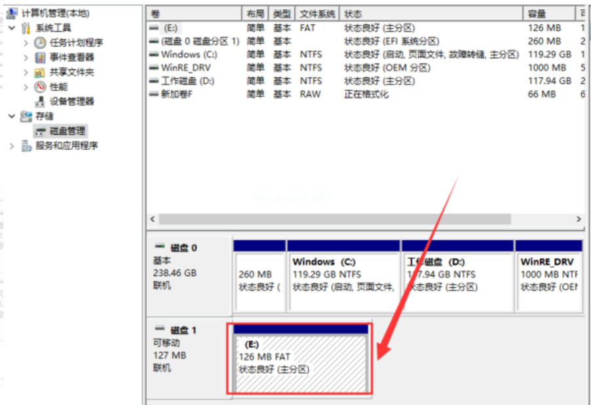Open Device Manager from the tree icon
Viewport: 591px width, 405px height.
tap(40, 101)
